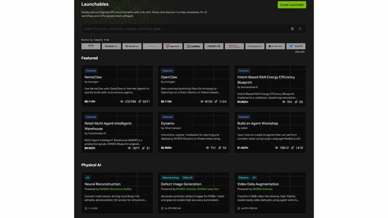This screenshot has width=388, height=218.
Task: Open the filter options icon in search bar
Action: click(x=292, y=29)
